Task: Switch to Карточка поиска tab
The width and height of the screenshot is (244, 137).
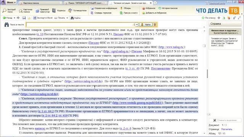Action: coord(40,3)
